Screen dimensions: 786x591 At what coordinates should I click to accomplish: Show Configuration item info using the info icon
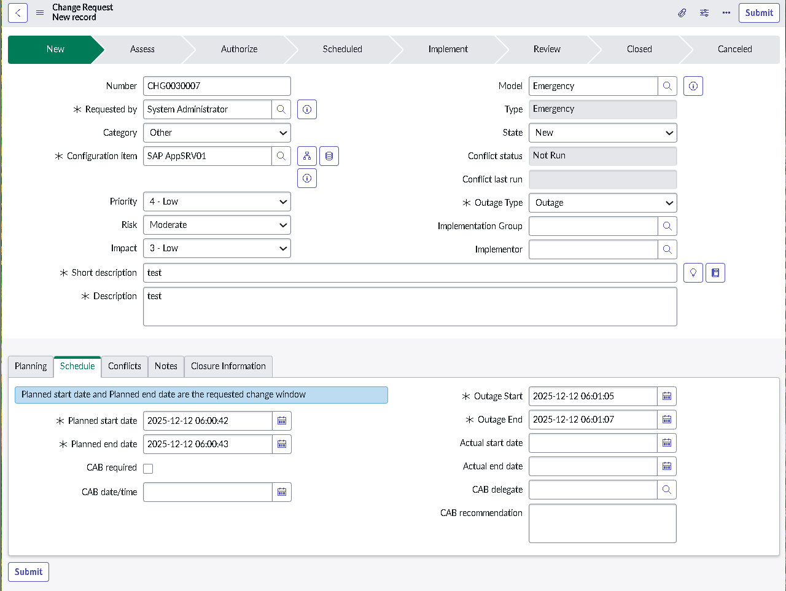(306, 178)
